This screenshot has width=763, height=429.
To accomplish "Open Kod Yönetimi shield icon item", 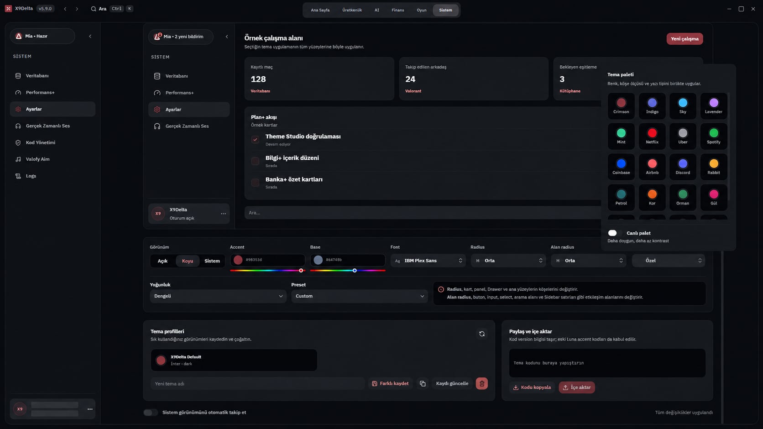I will click(52, 142).
